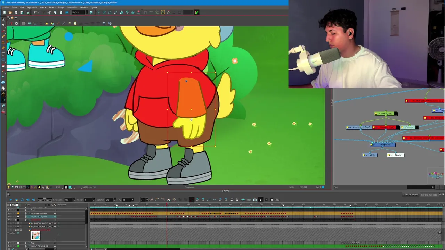The width and height of the screenshot is (445, 250).
Task: Click the Open scene folder icon
Action: [10, 12]
